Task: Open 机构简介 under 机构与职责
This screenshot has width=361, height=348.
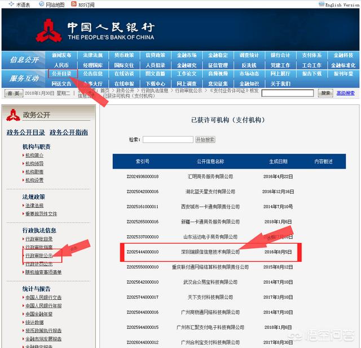Action: pos(34,155)
